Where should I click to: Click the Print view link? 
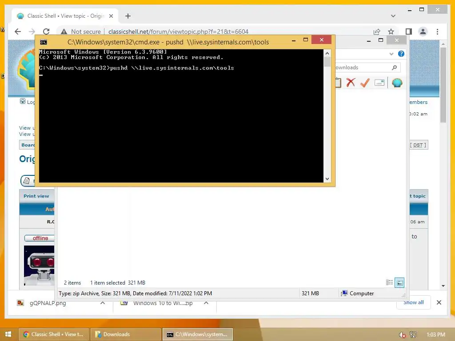(x=36, y=196)
